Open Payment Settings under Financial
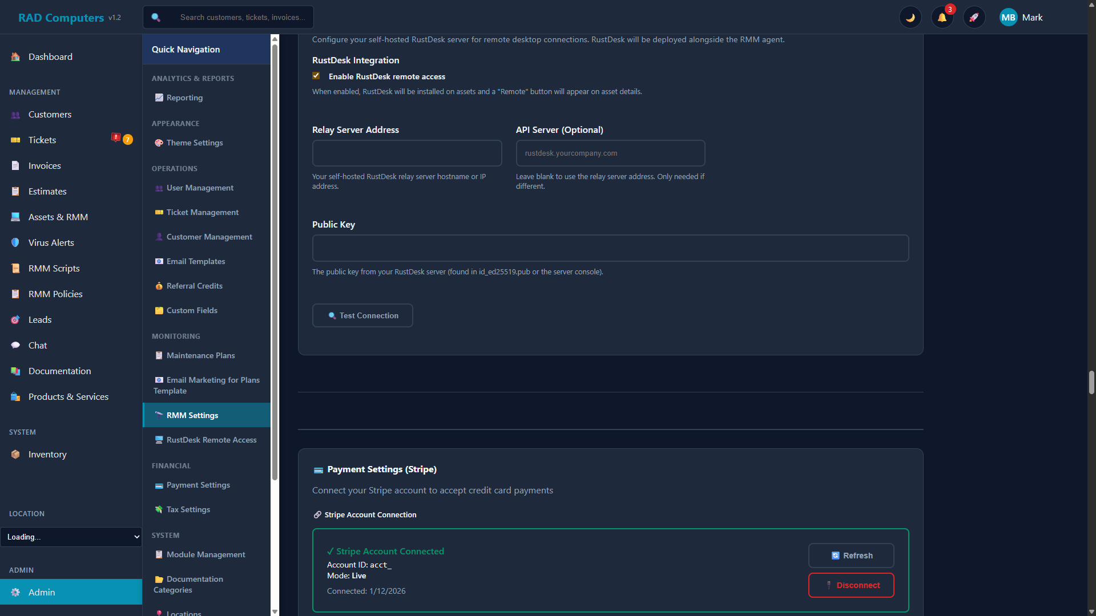Screen dimensions: 1096x616 pos(198,485)
